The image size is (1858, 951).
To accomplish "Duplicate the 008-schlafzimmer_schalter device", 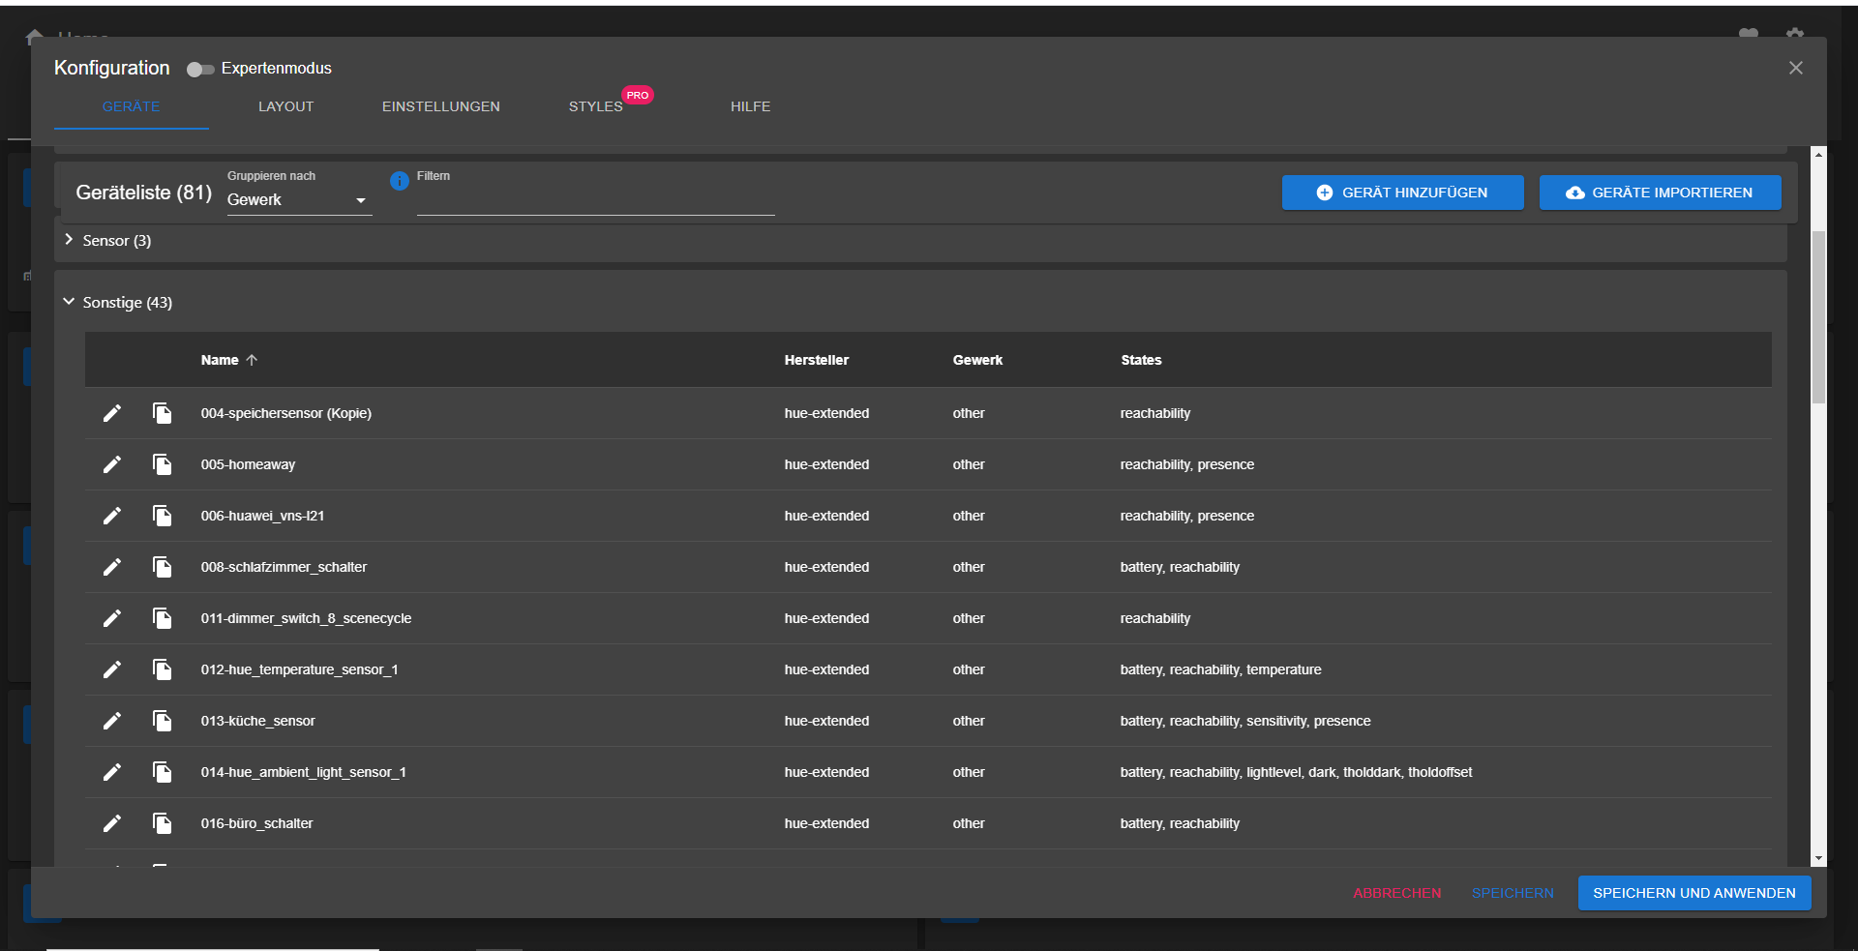I will 162,567.
